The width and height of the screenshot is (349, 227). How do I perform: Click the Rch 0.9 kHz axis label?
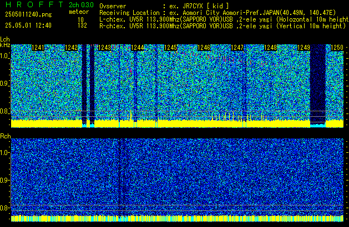4,180
